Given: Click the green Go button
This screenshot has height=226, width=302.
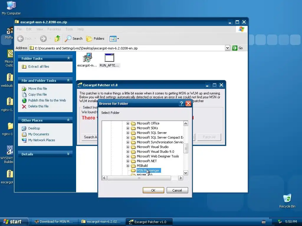Looking at the screenshot, I should click(x=237, y=48).
